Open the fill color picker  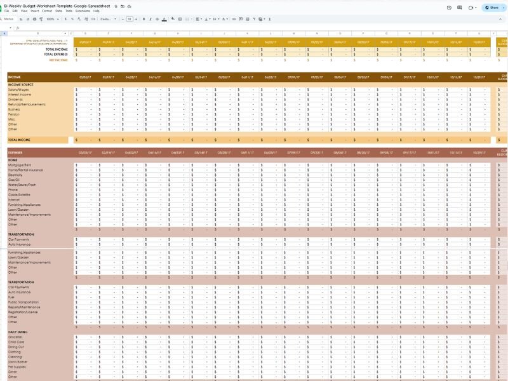173,19
